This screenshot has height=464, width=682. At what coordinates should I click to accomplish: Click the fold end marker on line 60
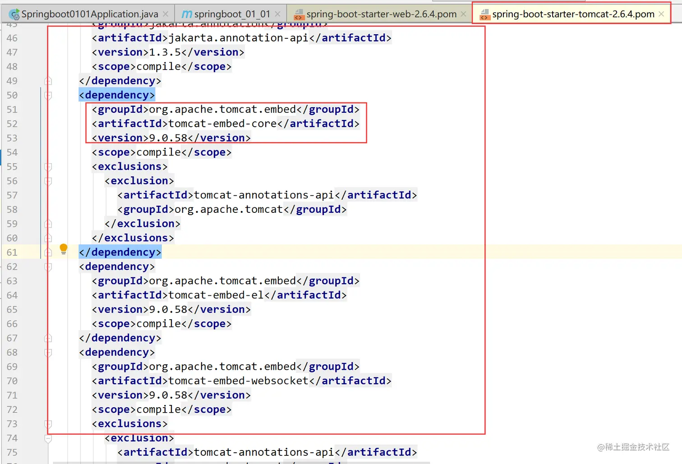48,238
